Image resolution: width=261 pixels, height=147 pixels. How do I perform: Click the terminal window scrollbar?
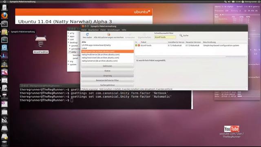(192, 100)
